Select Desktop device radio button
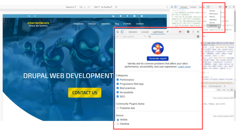236x131 pixels. (x=118, y=124)
